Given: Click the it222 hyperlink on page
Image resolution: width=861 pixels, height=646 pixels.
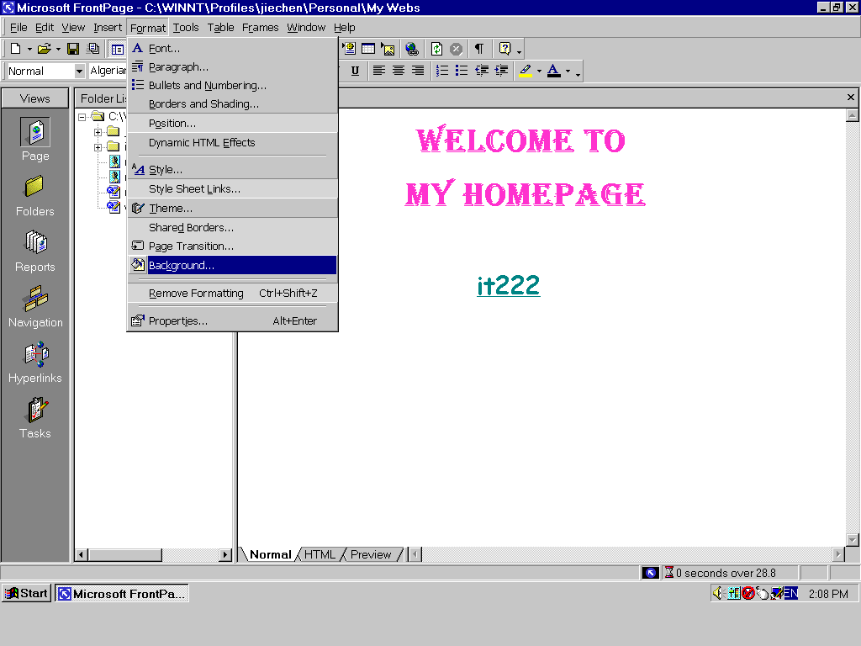Looking at the screenshot, I should coord(508,286).
